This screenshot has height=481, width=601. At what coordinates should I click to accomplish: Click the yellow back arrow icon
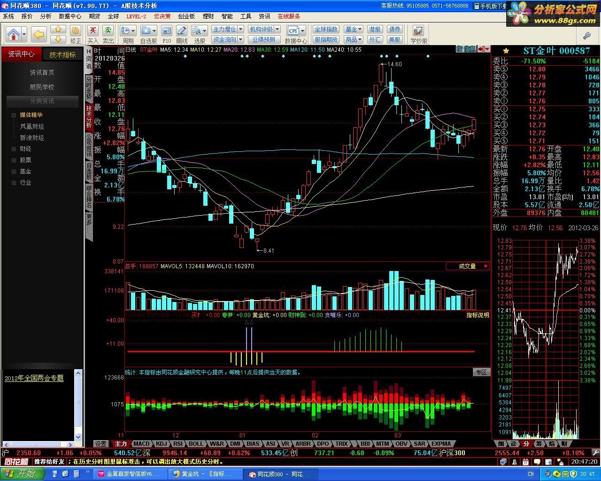pyautogui.click(x=39, y=34)
